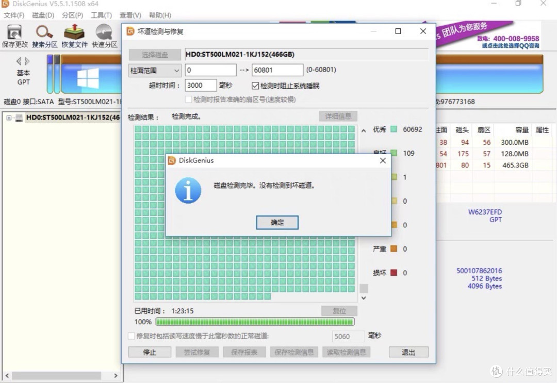The width and height of the screenshot is (557, 383).
Task: Click the end cylinder field showing 60801
Action: tap(277, 70)
